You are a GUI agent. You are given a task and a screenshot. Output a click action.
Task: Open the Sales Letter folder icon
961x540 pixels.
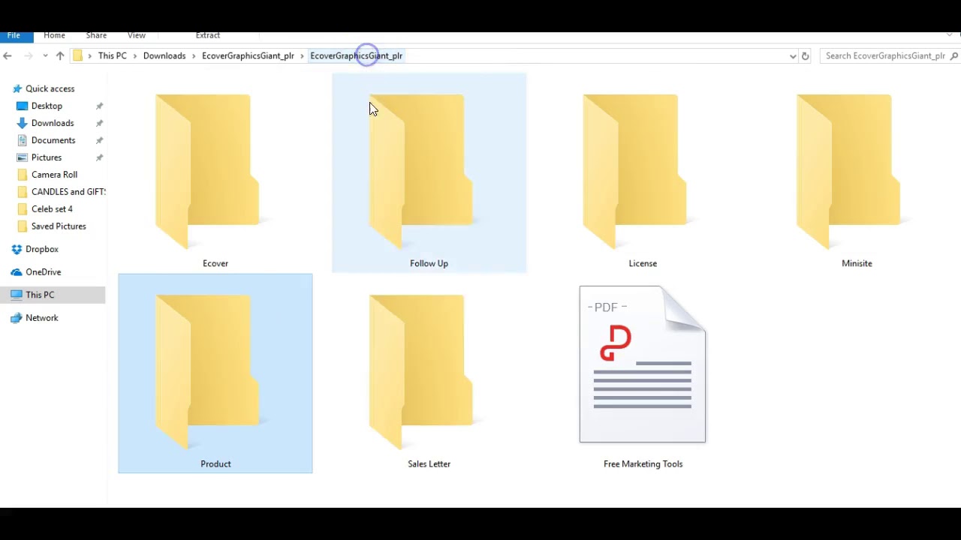pyautogui.click(x=421, y=372)
